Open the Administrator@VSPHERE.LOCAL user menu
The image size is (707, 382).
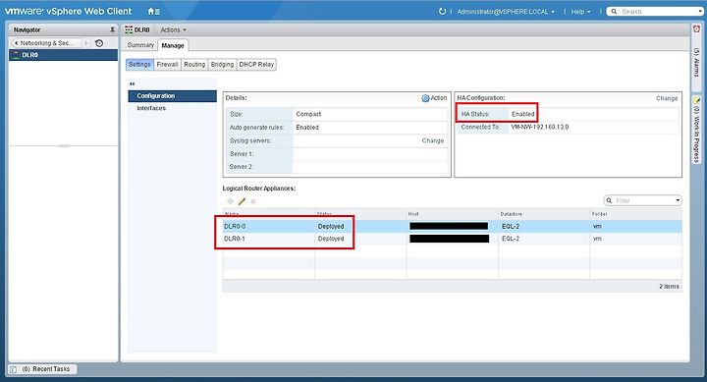pyautogui.click(x=506, y=12)
